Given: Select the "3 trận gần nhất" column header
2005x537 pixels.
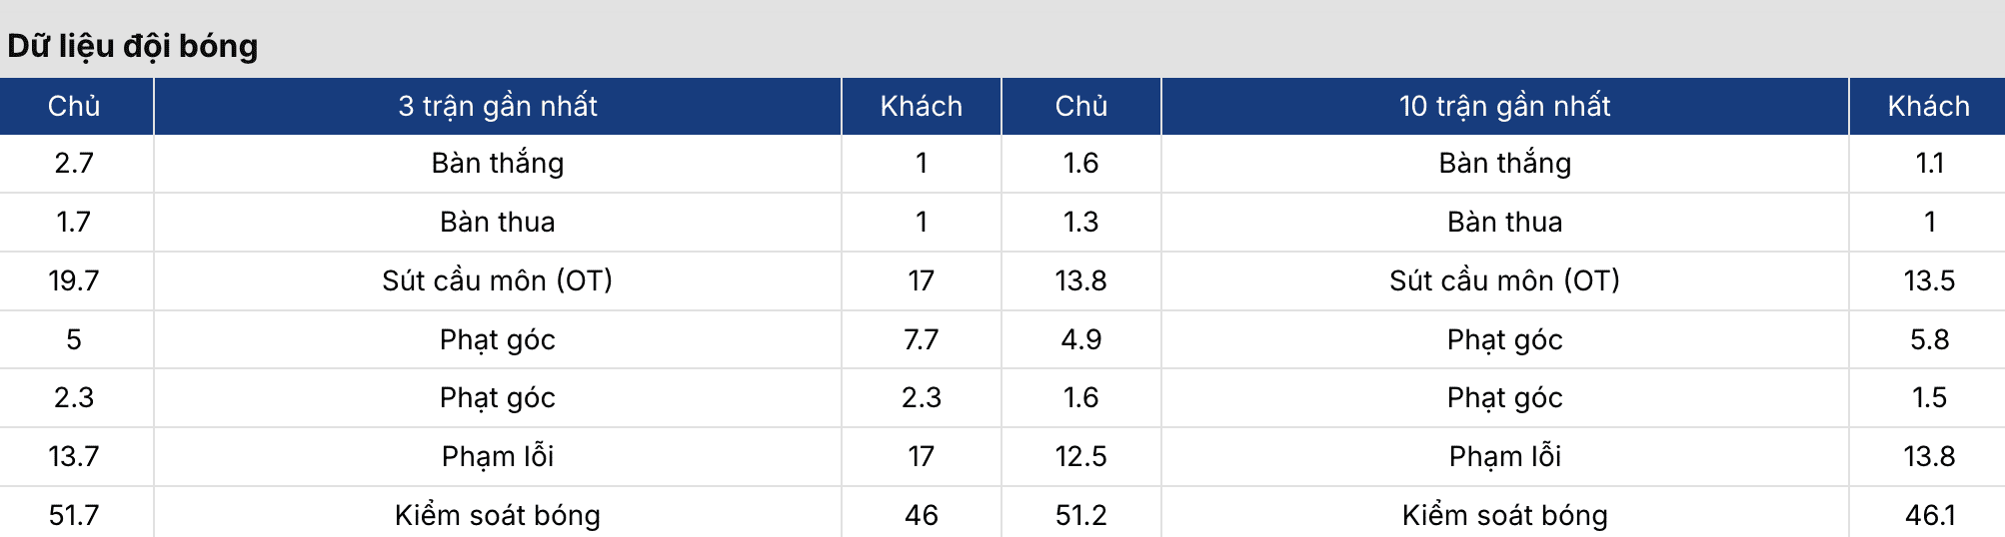Looking at the screenshot, I should point(498,106).
